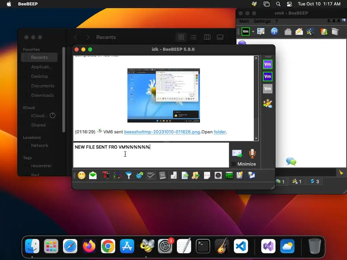347x260 pixels.
Task: Expand status dropdown arrow beside Vm avatar
Action: coord(253,31)
